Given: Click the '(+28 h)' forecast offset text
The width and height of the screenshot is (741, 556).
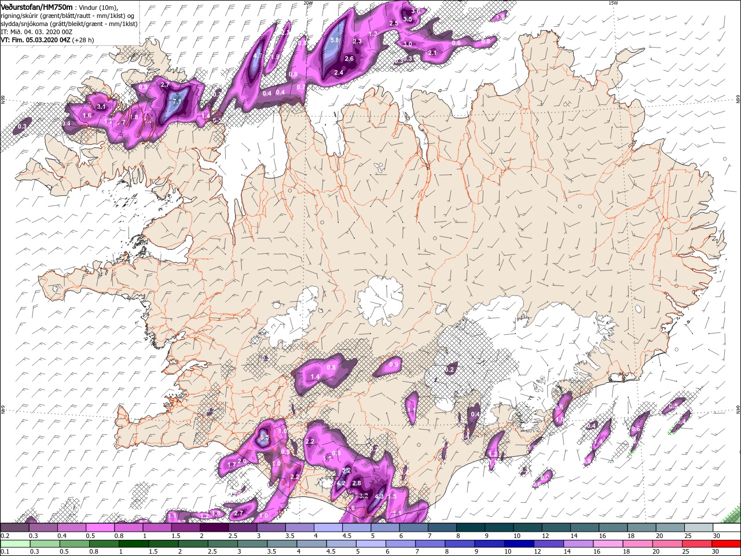Looking at the screenshot, I should coord(83,40).
